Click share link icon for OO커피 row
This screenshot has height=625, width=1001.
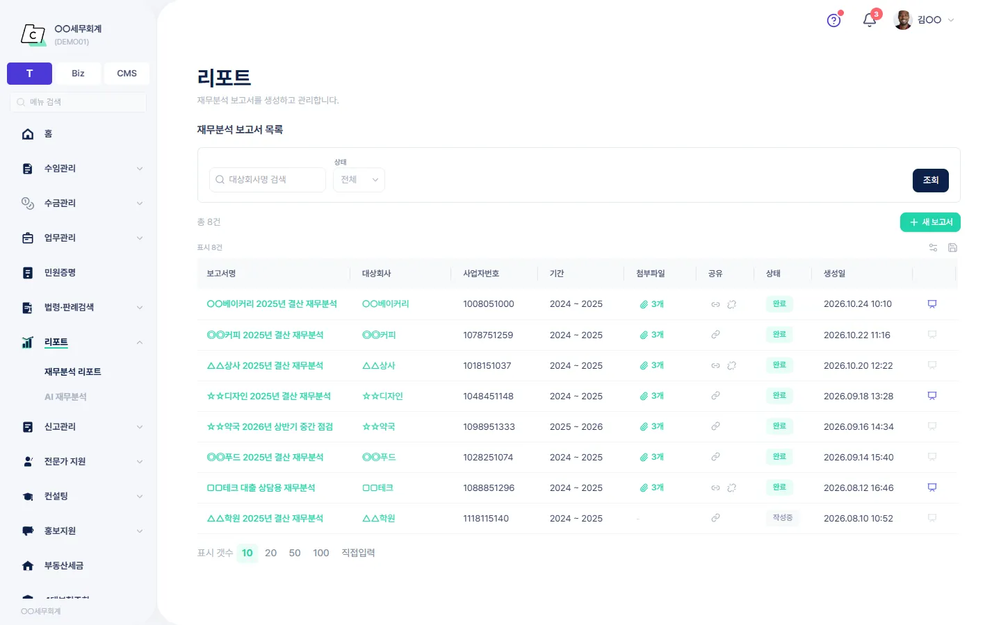(715, 335)
